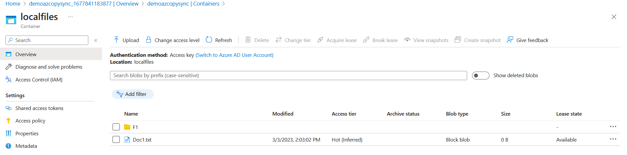This screenshot has width=627, height=155.
Task: Open the Doc1.txt blob name
Action: tap(142, 140)
